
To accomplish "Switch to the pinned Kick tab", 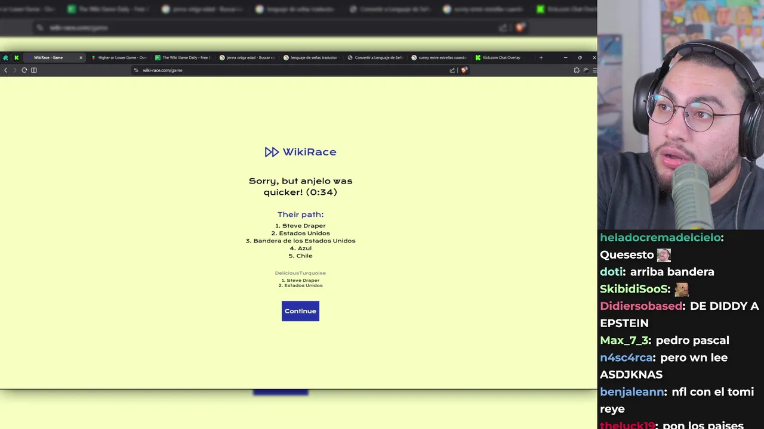I will click(x=16, y=58).
